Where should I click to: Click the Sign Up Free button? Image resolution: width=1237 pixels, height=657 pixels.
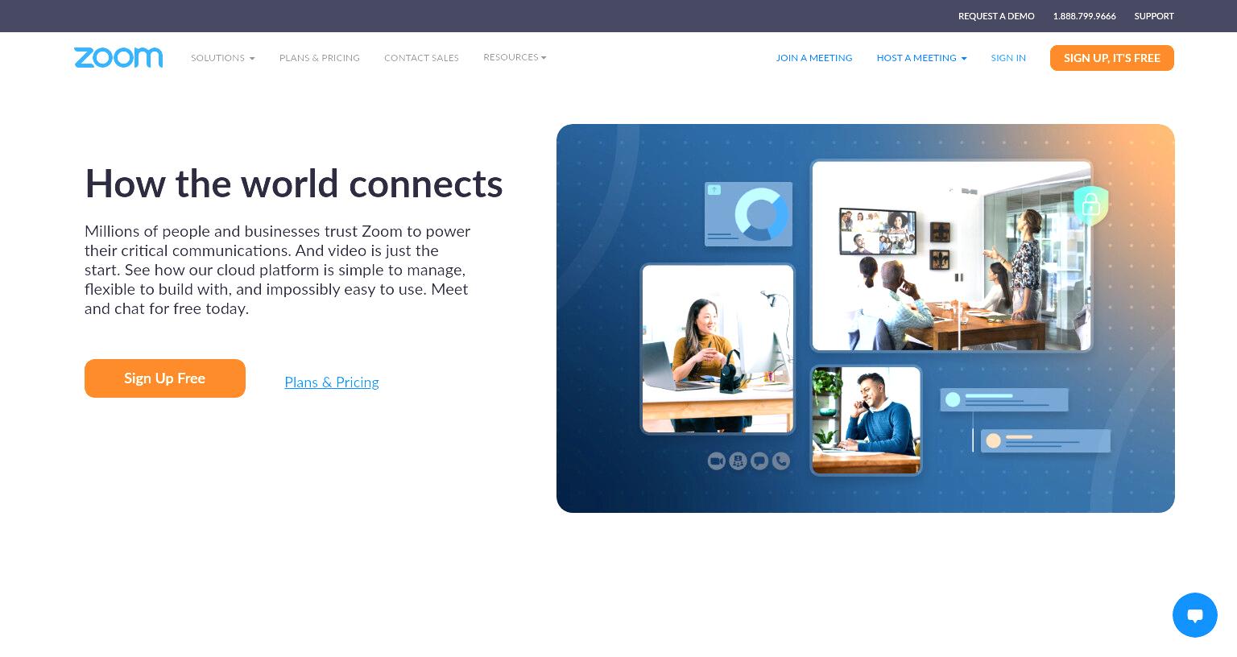coord(165,378)
